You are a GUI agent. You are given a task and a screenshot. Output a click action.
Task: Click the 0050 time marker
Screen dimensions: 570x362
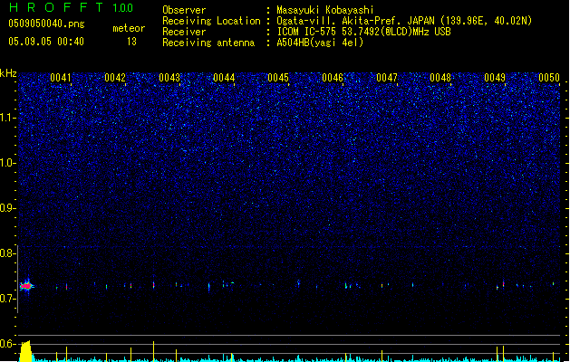click(x=549, y=78)
